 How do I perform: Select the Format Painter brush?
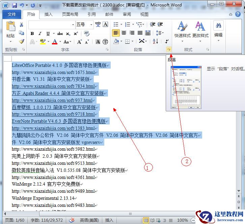[22, 41]
